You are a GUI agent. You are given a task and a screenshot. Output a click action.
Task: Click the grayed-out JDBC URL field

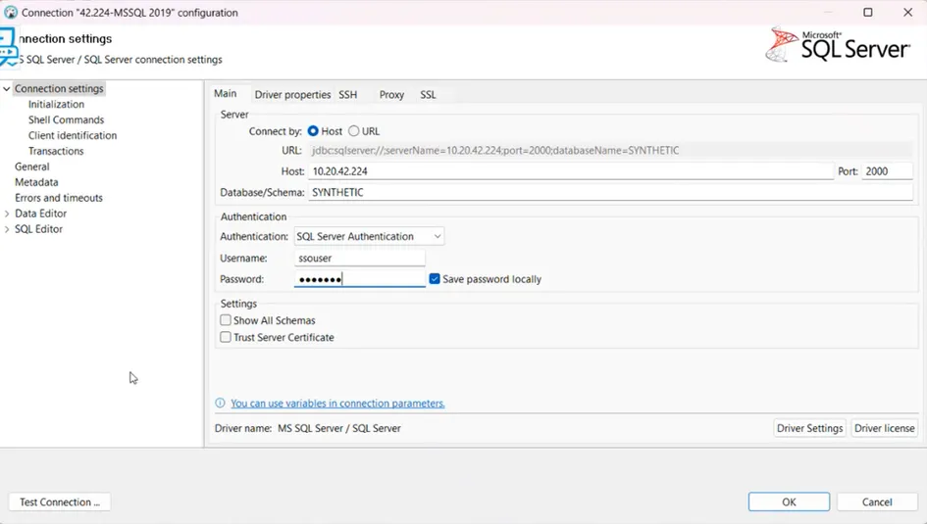(611, 150)
